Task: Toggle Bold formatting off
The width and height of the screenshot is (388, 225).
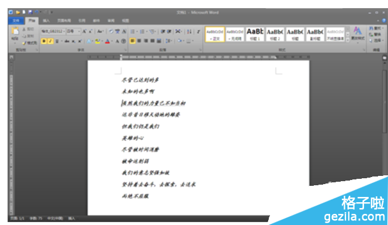Action: click(x=44, y=41)
